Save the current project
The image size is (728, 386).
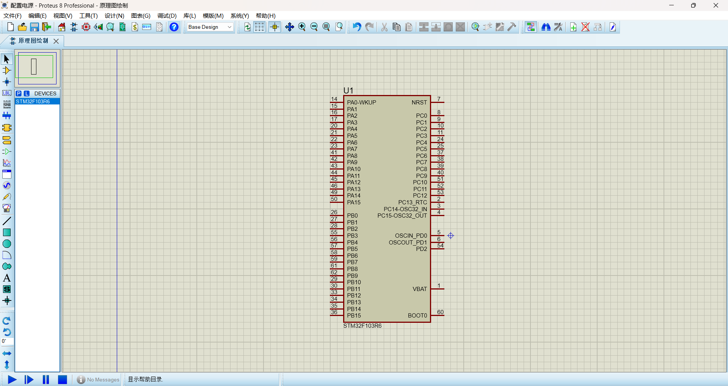point(35,27)
